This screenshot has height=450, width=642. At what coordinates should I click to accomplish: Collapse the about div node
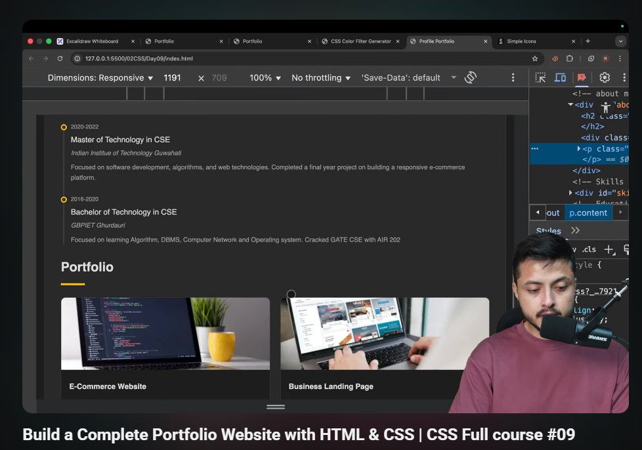570,105
